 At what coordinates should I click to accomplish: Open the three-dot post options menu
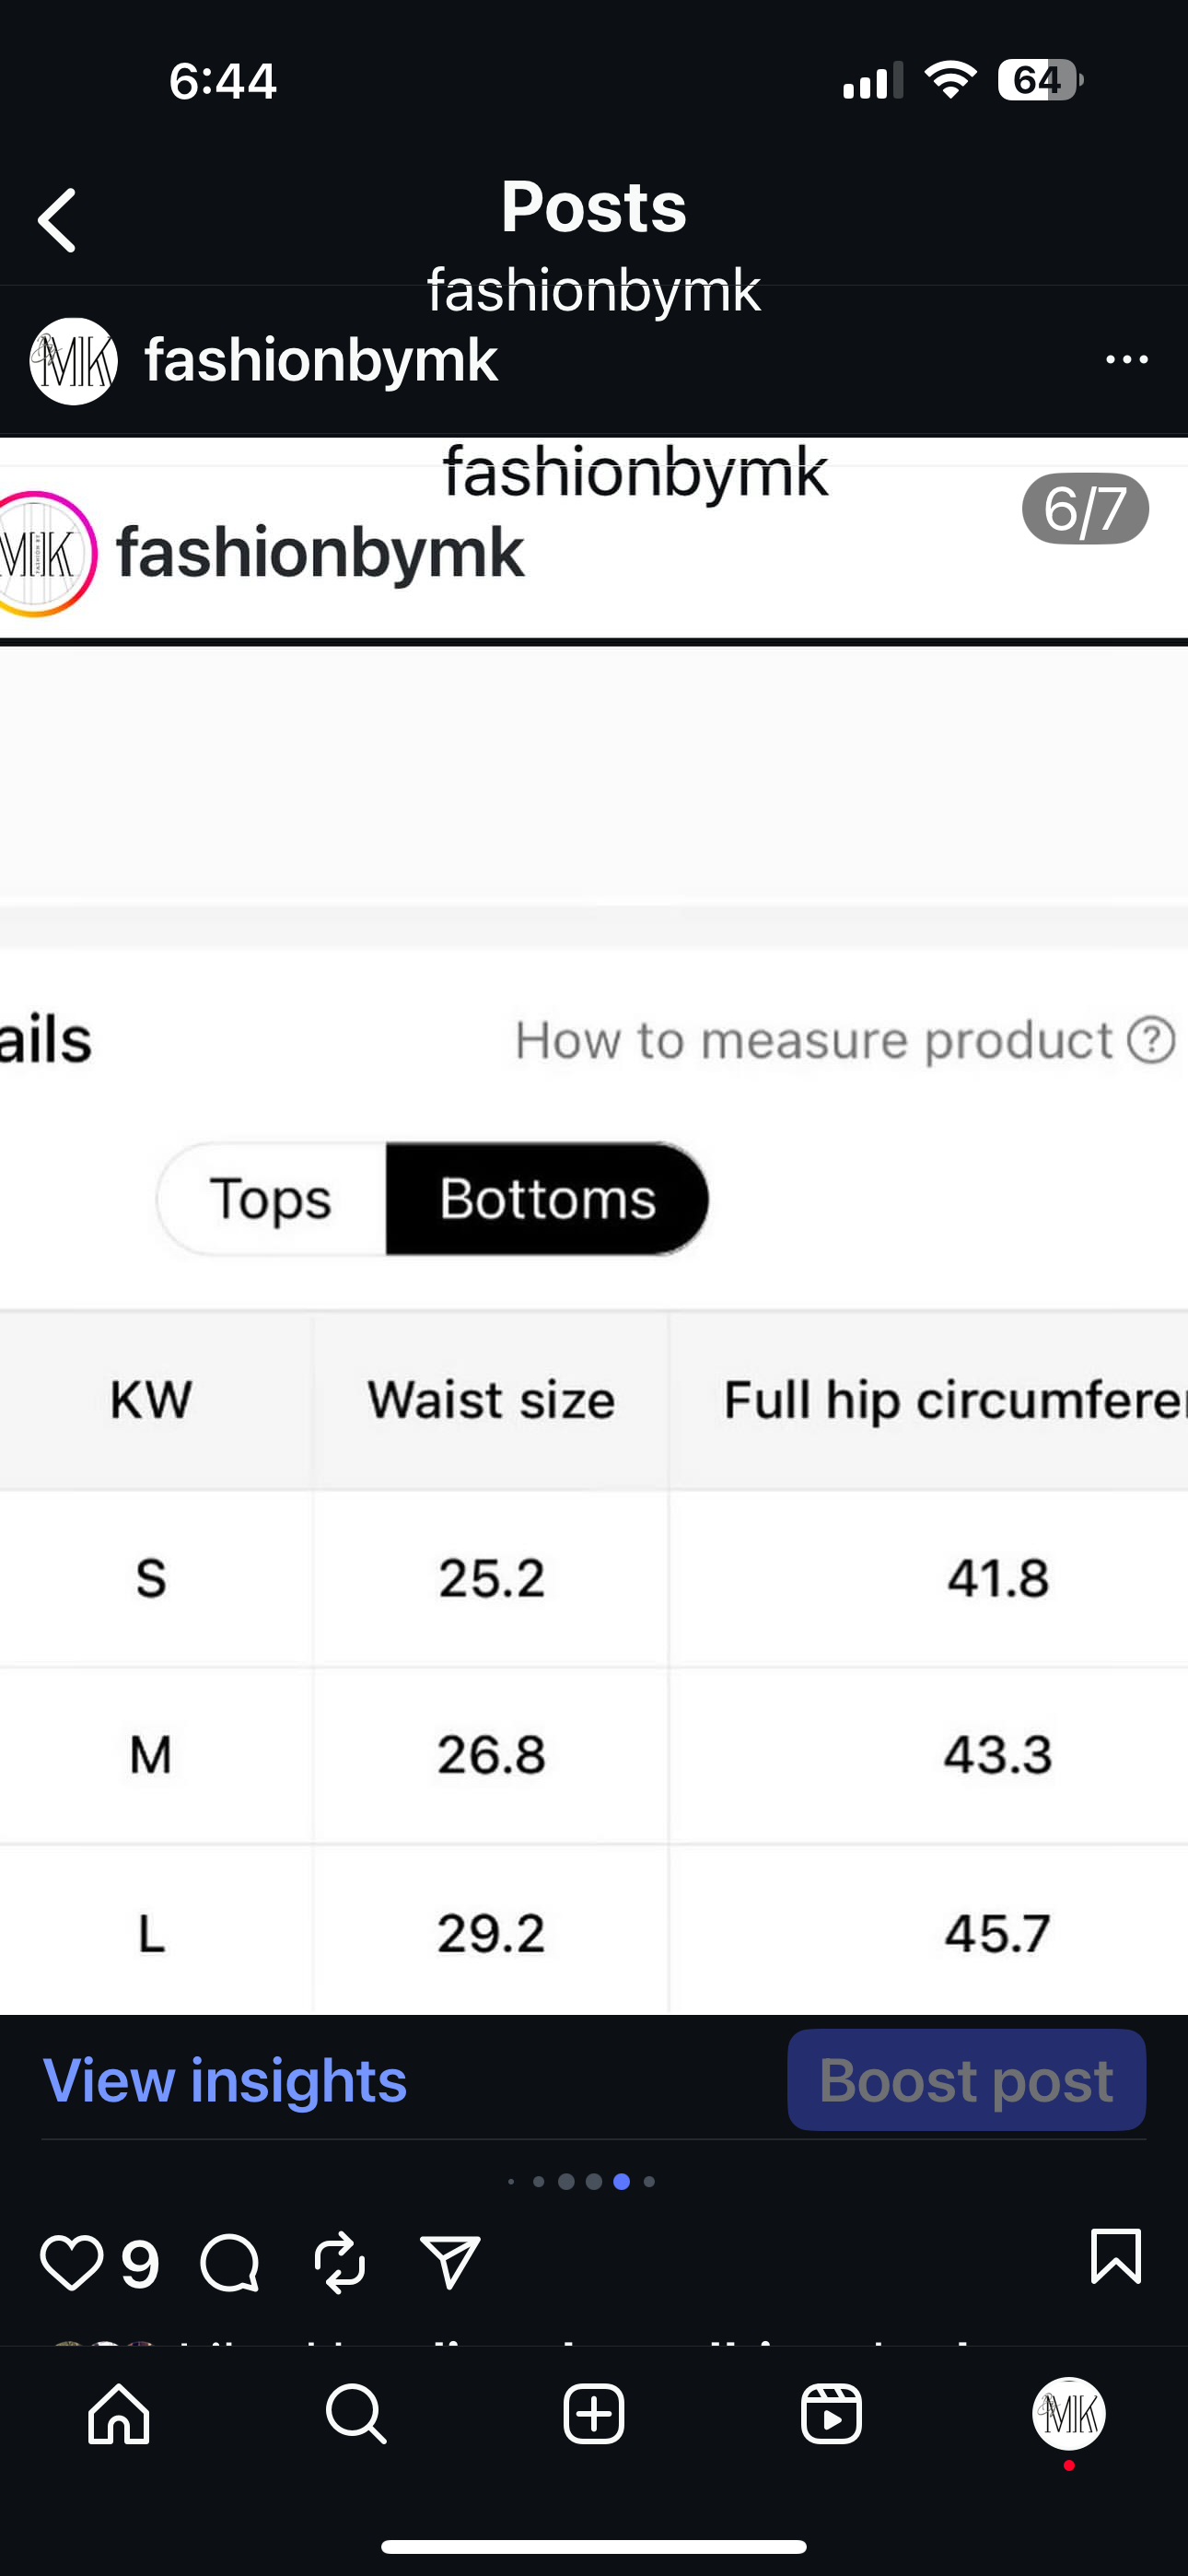(1127, 360)
